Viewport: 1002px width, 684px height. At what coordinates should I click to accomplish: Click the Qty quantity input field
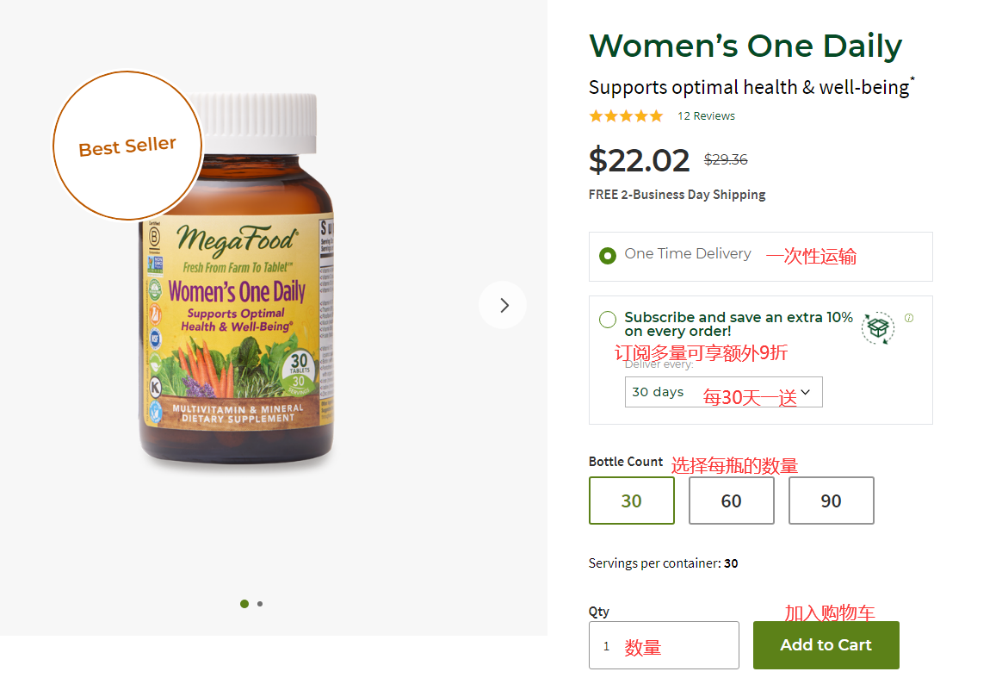click(663, 645)
